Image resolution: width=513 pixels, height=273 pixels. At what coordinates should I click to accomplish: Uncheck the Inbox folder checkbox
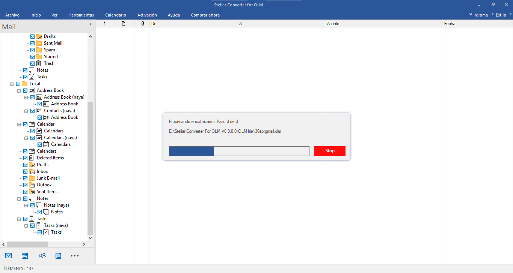pos(26,171)
